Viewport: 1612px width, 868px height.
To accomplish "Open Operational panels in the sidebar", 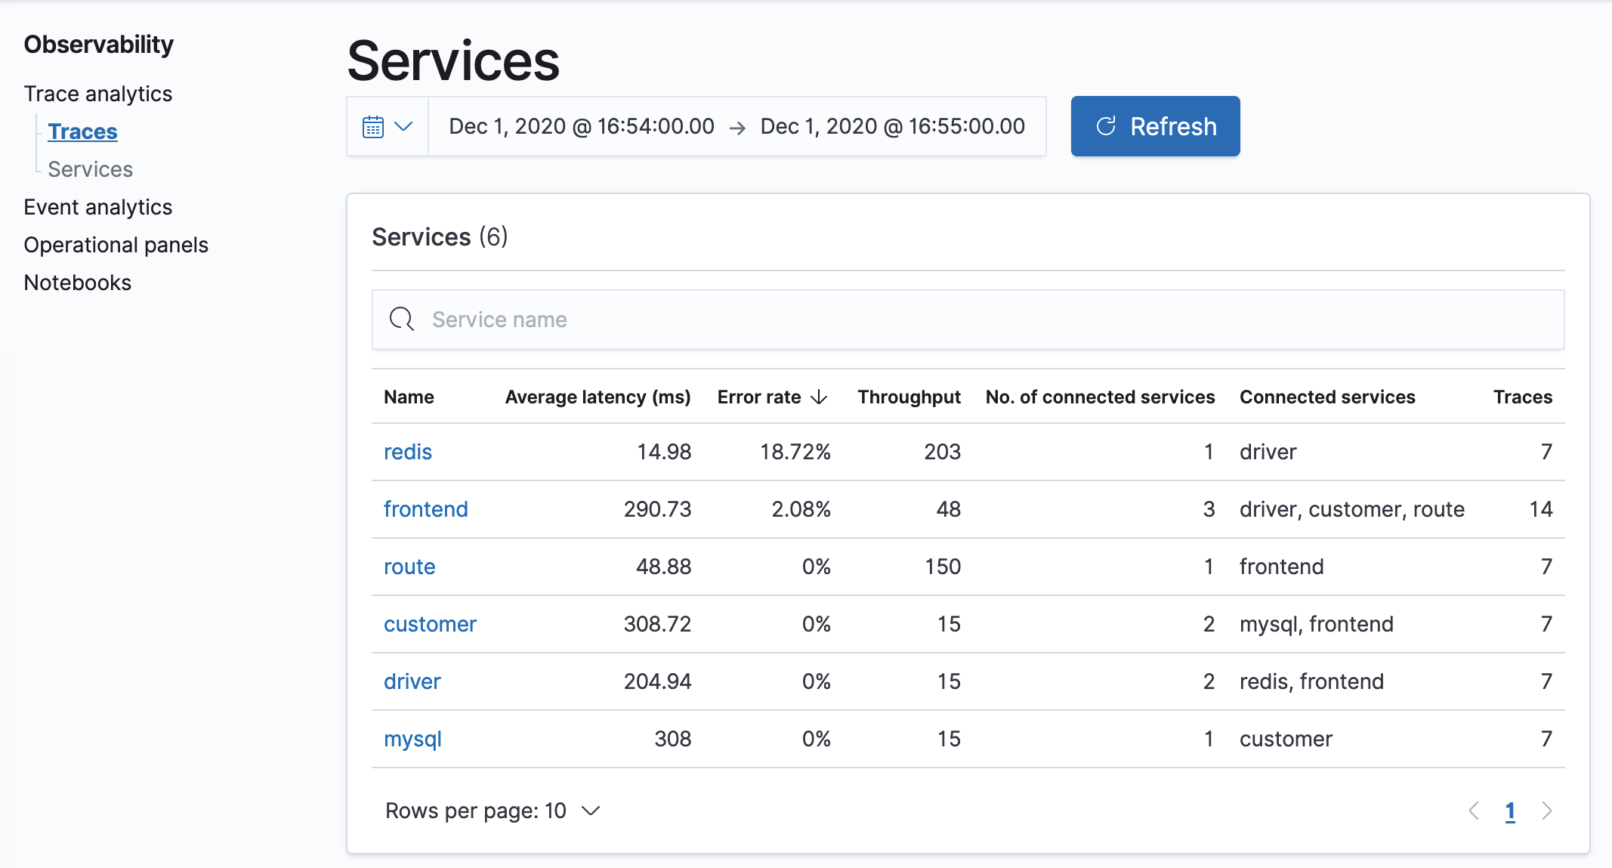I will pos(116,245).
